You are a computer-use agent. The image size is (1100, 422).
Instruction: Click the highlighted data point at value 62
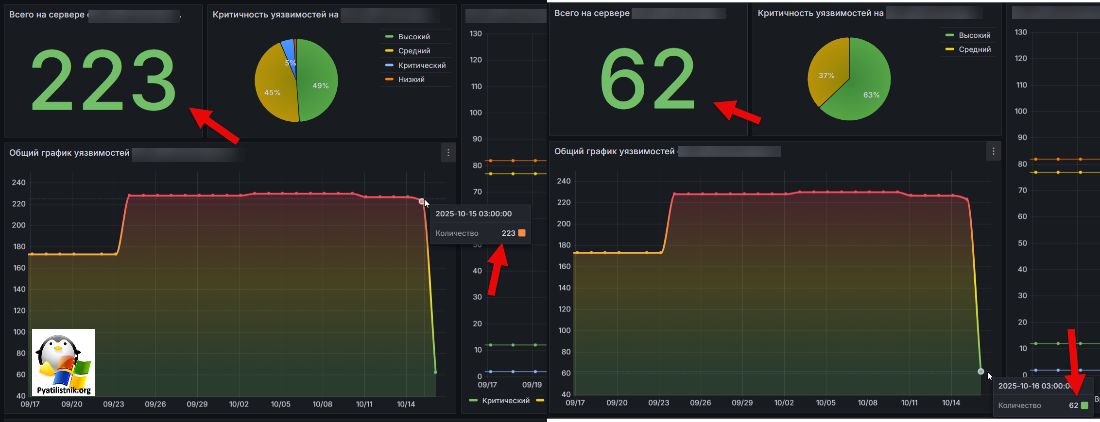[x=980, y=372]
